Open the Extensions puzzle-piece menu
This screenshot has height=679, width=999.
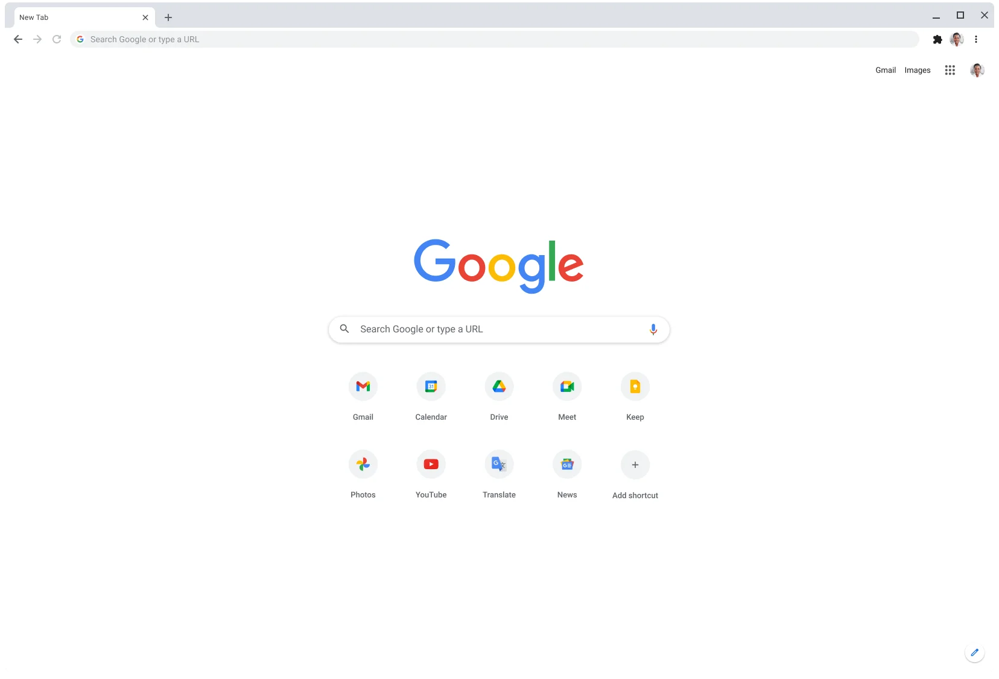click(937, 39)
